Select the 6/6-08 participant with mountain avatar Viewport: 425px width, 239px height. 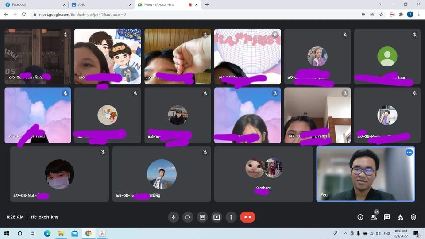pos(162,174)
